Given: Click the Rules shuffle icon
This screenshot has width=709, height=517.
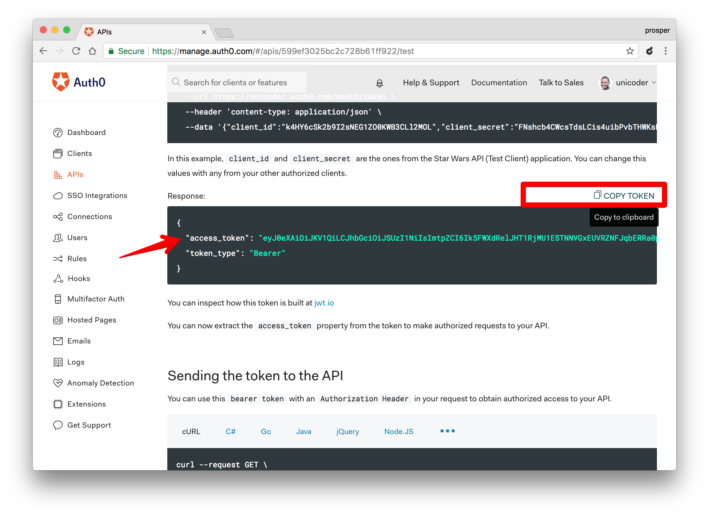Looking at the screenshot, I should pyautogui.click(x=58, y=258).
